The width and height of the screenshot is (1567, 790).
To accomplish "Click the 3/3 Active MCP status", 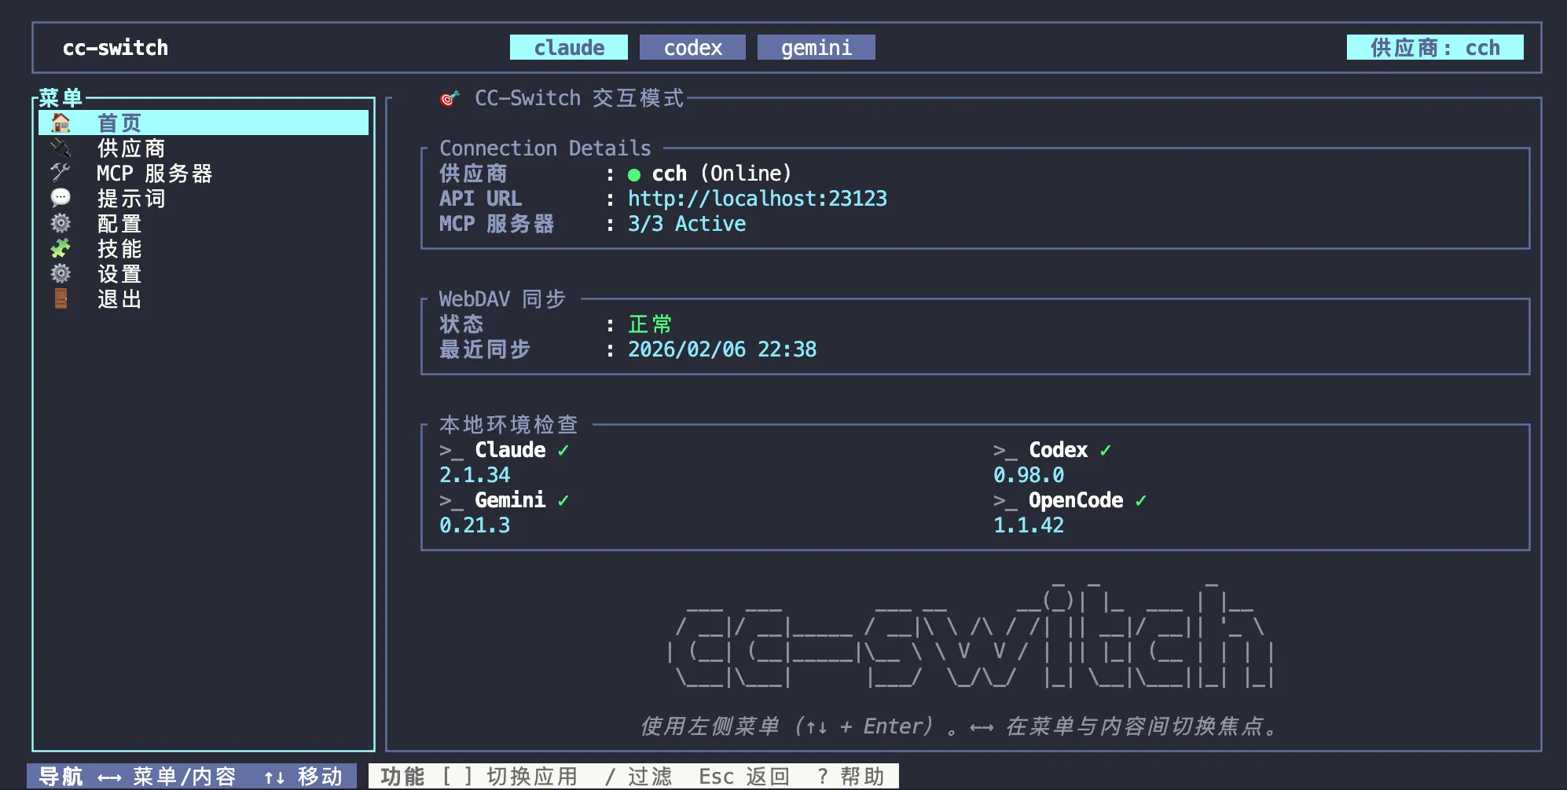I will 686,224.
